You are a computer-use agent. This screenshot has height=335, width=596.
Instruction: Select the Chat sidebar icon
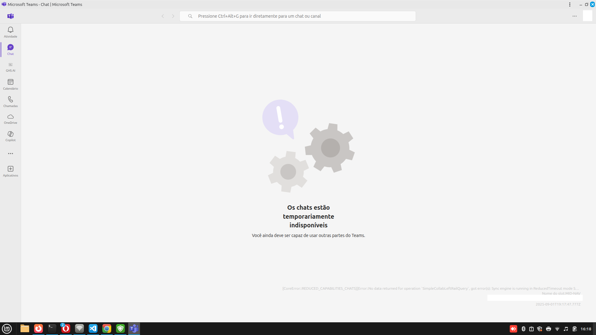click(x=11, y=49)
